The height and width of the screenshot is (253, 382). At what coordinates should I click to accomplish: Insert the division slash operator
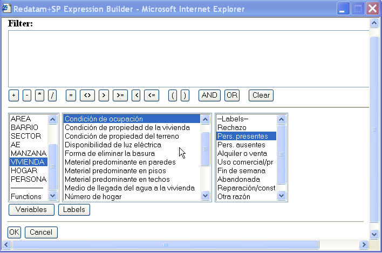(x=52, y=95)
